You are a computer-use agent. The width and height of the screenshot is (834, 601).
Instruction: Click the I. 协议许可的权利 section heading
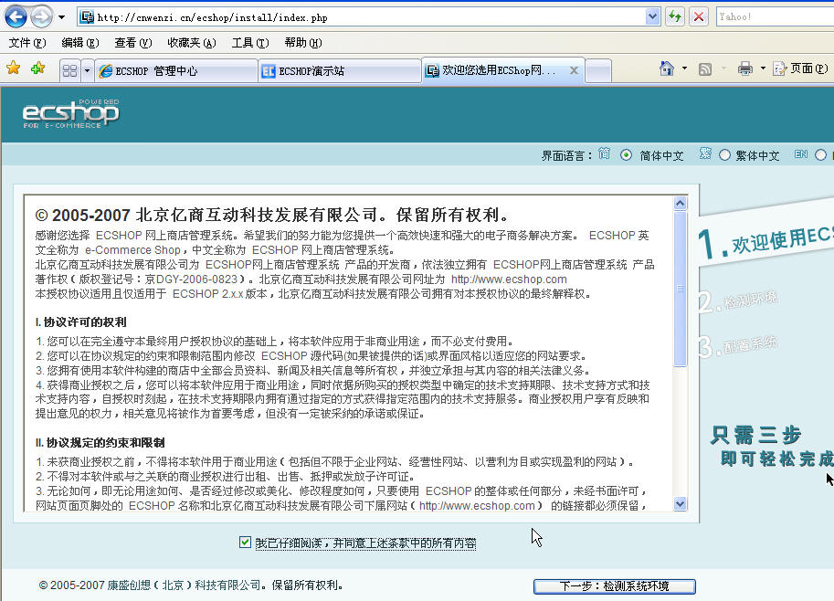pos(81,322)
